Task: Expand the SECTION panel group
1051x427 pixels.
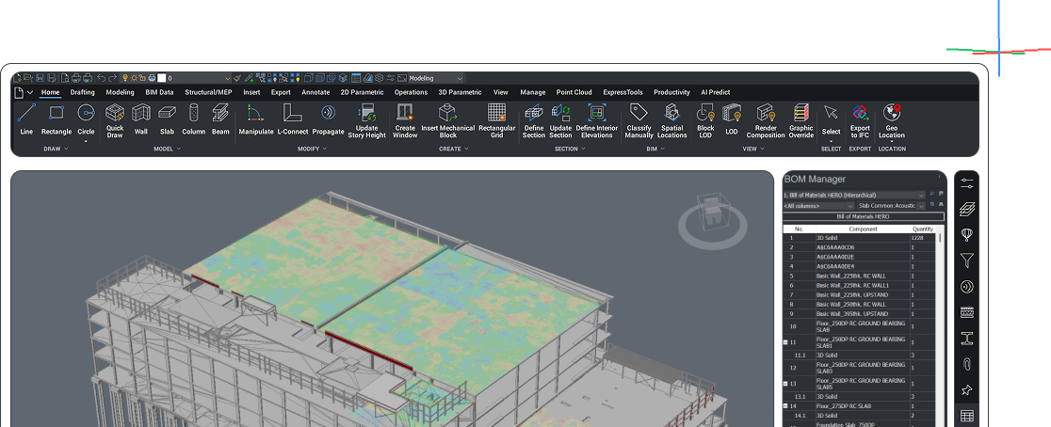Action: (571, 149)
